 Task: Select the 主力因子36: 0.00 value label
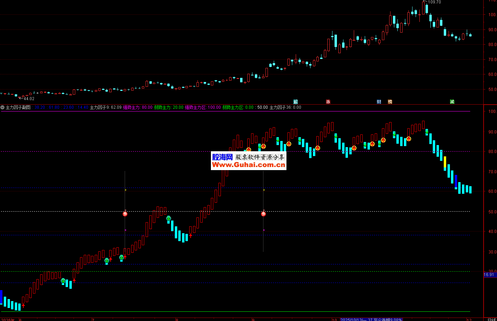tap(285, 107)
